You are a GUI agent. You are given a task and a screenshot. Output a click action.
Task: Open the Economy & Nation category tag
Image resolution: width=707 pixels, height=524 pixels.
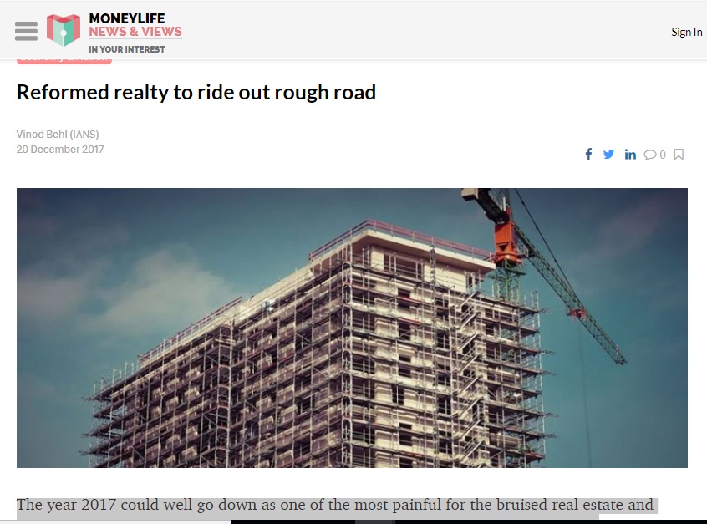(64, 60)
